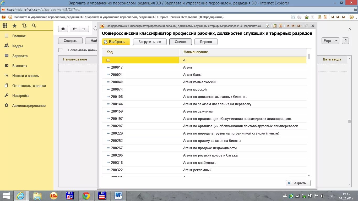Open Microsoft Word from taskbar
358x201 pixels.
point(118,196)
